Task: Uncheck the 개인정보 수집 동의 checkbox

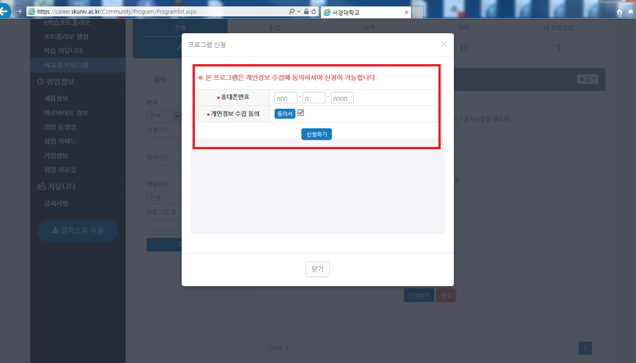Action: click(x=300, y=113)
